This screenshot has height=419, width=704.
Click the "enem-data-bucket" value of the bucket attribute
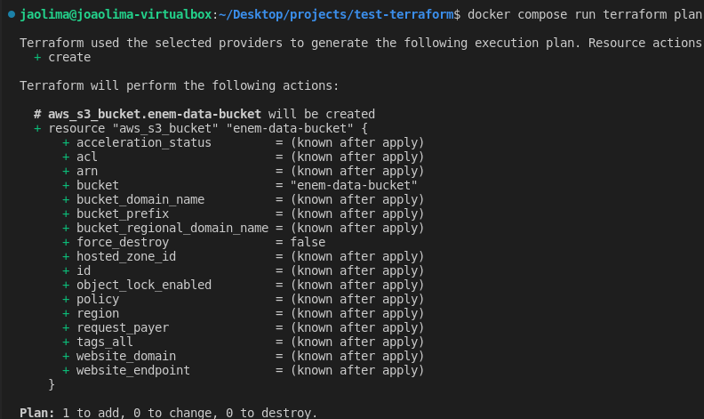pos(353,185)
